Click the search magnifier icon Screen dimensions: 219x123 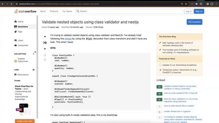[78, 11]
